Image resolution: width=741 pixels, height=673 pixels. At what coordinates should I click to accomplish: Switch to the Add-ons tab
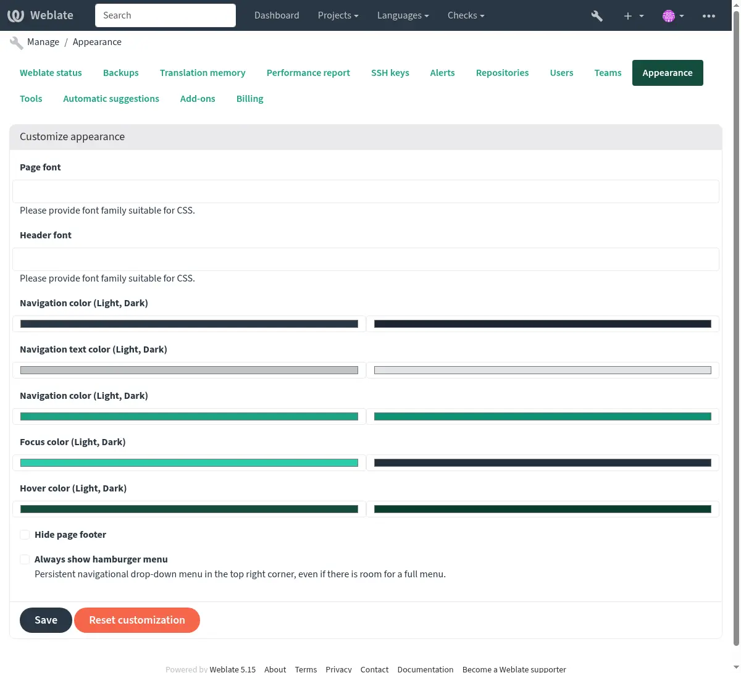[198, 99]
